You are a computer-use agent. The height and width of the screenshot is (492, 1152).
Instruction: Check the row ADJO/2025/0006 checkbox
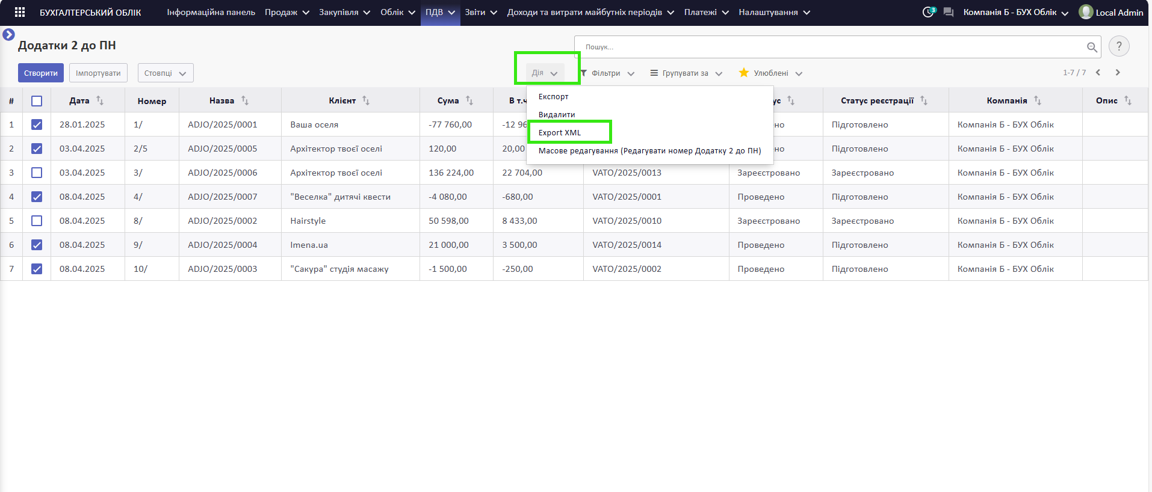pyautogui.click(x=37, y=173)
